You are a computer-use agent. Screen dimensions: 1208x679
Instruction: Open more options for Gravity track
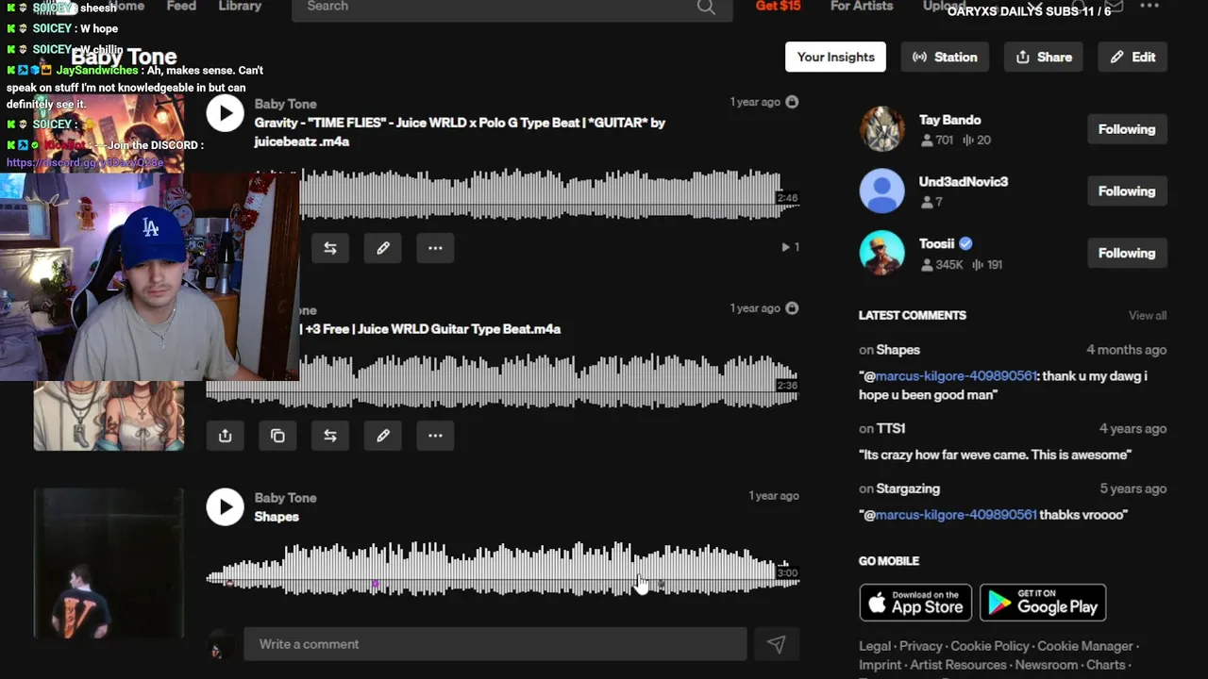coord(435,248)
